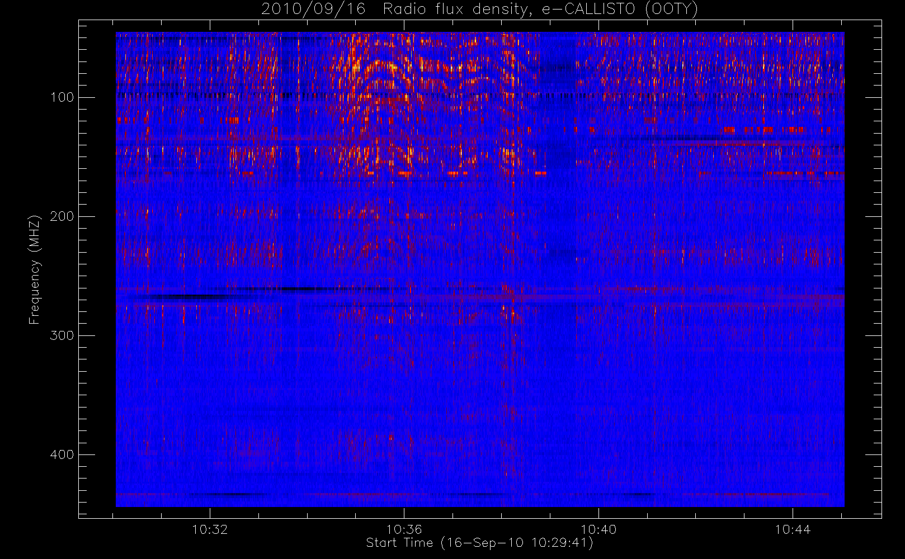
Task: Click the 10:44 time tick label
Action: (x=793, y=529)
